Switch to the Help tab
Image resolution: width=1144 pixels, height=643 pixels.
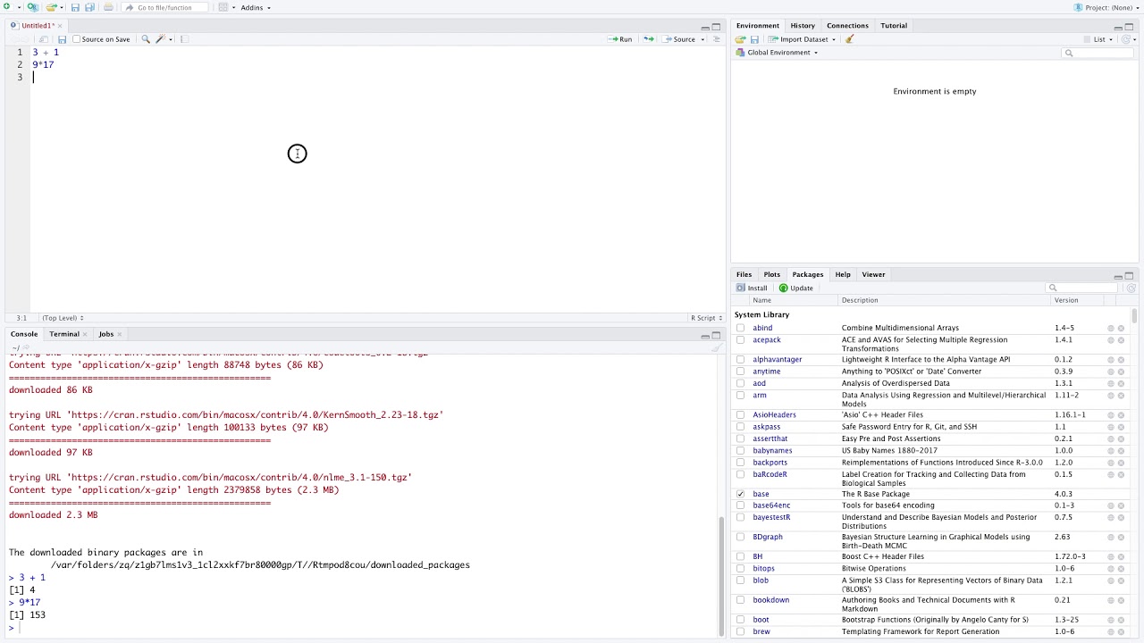843,274
